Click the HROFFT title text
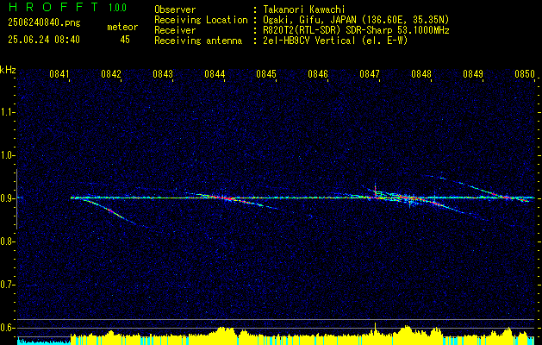The image size is (542, 345). (x=53, y=8)
